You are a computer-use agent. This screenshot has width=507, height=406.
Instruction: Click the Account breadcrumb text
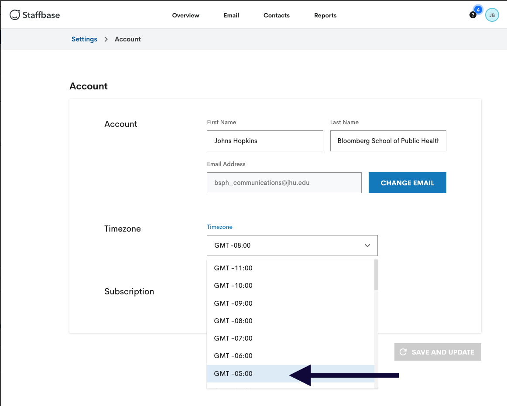pos(128,39)
